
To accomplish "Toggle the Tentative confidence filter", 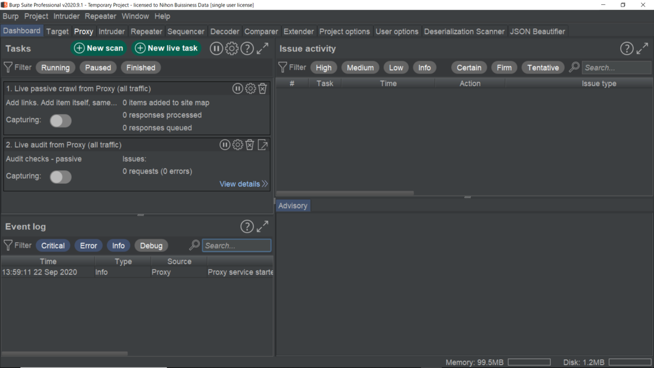I will click(543, 68).
